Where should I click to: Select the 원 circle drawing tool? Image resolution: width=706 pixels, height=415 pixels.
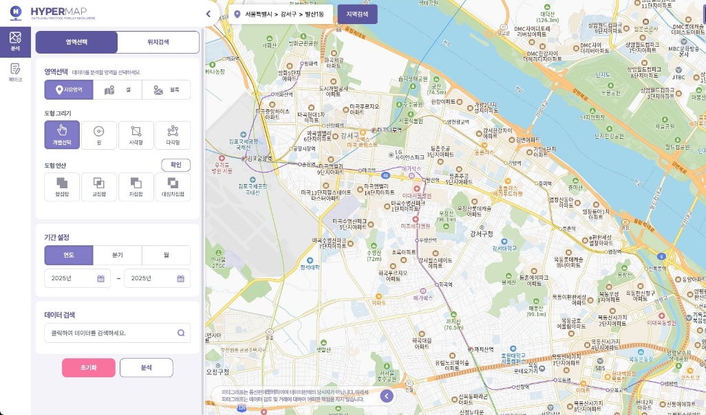pos(98,135)
